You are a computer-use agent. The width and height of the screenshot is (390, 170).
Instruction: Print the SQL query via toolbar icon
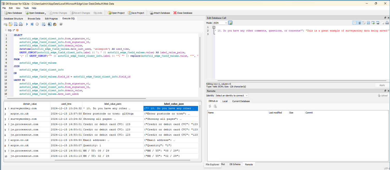coord(21,24)
